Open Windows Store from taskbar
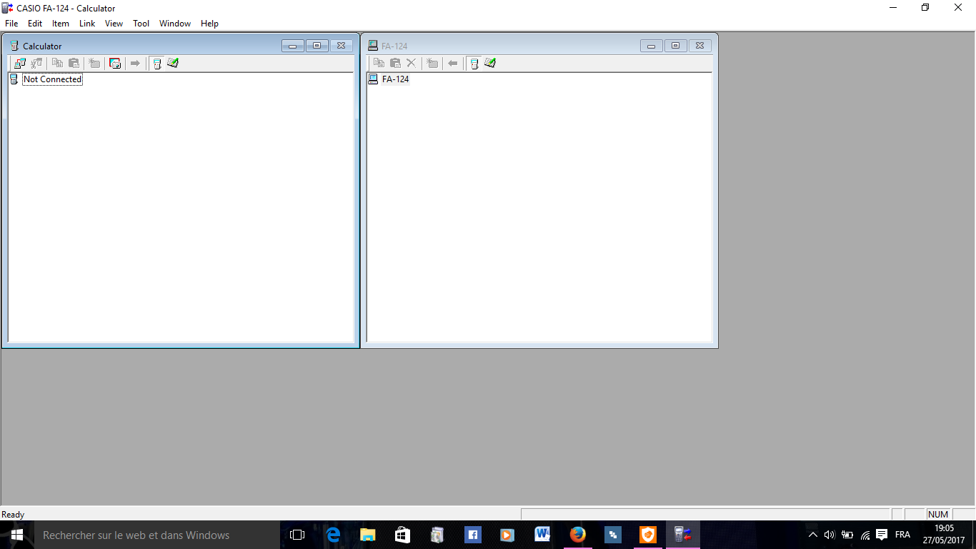Image resolution: width=976 pixels, height=549 pixels. 403,535
